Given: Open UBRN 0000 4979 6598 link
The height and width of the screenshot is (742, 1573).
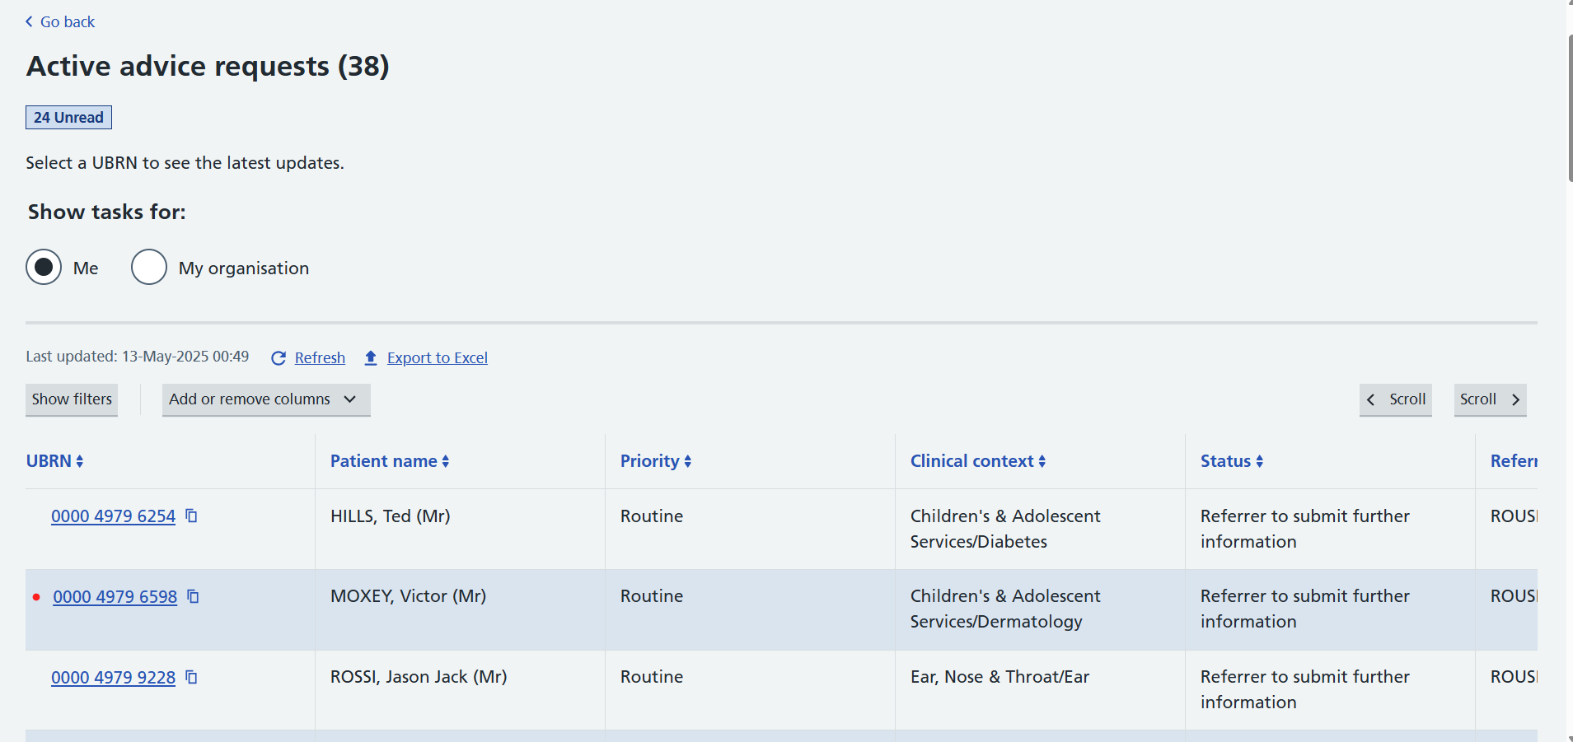Looking at the screenshot, I should [x=115, y=597].
